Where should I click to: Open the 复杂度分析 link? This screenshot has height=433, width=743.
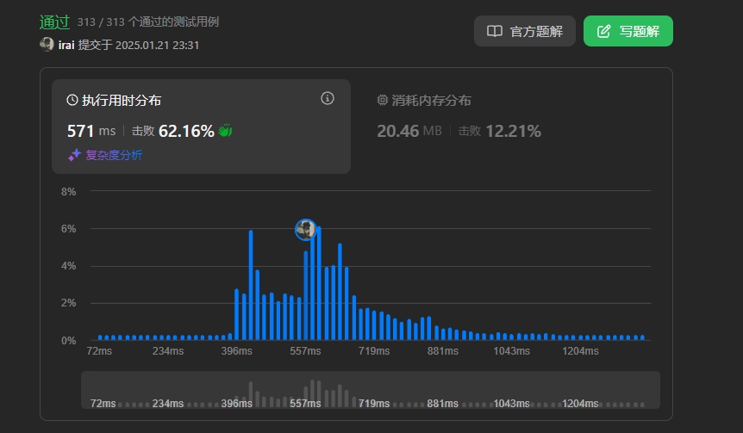(x=113, y=156)
